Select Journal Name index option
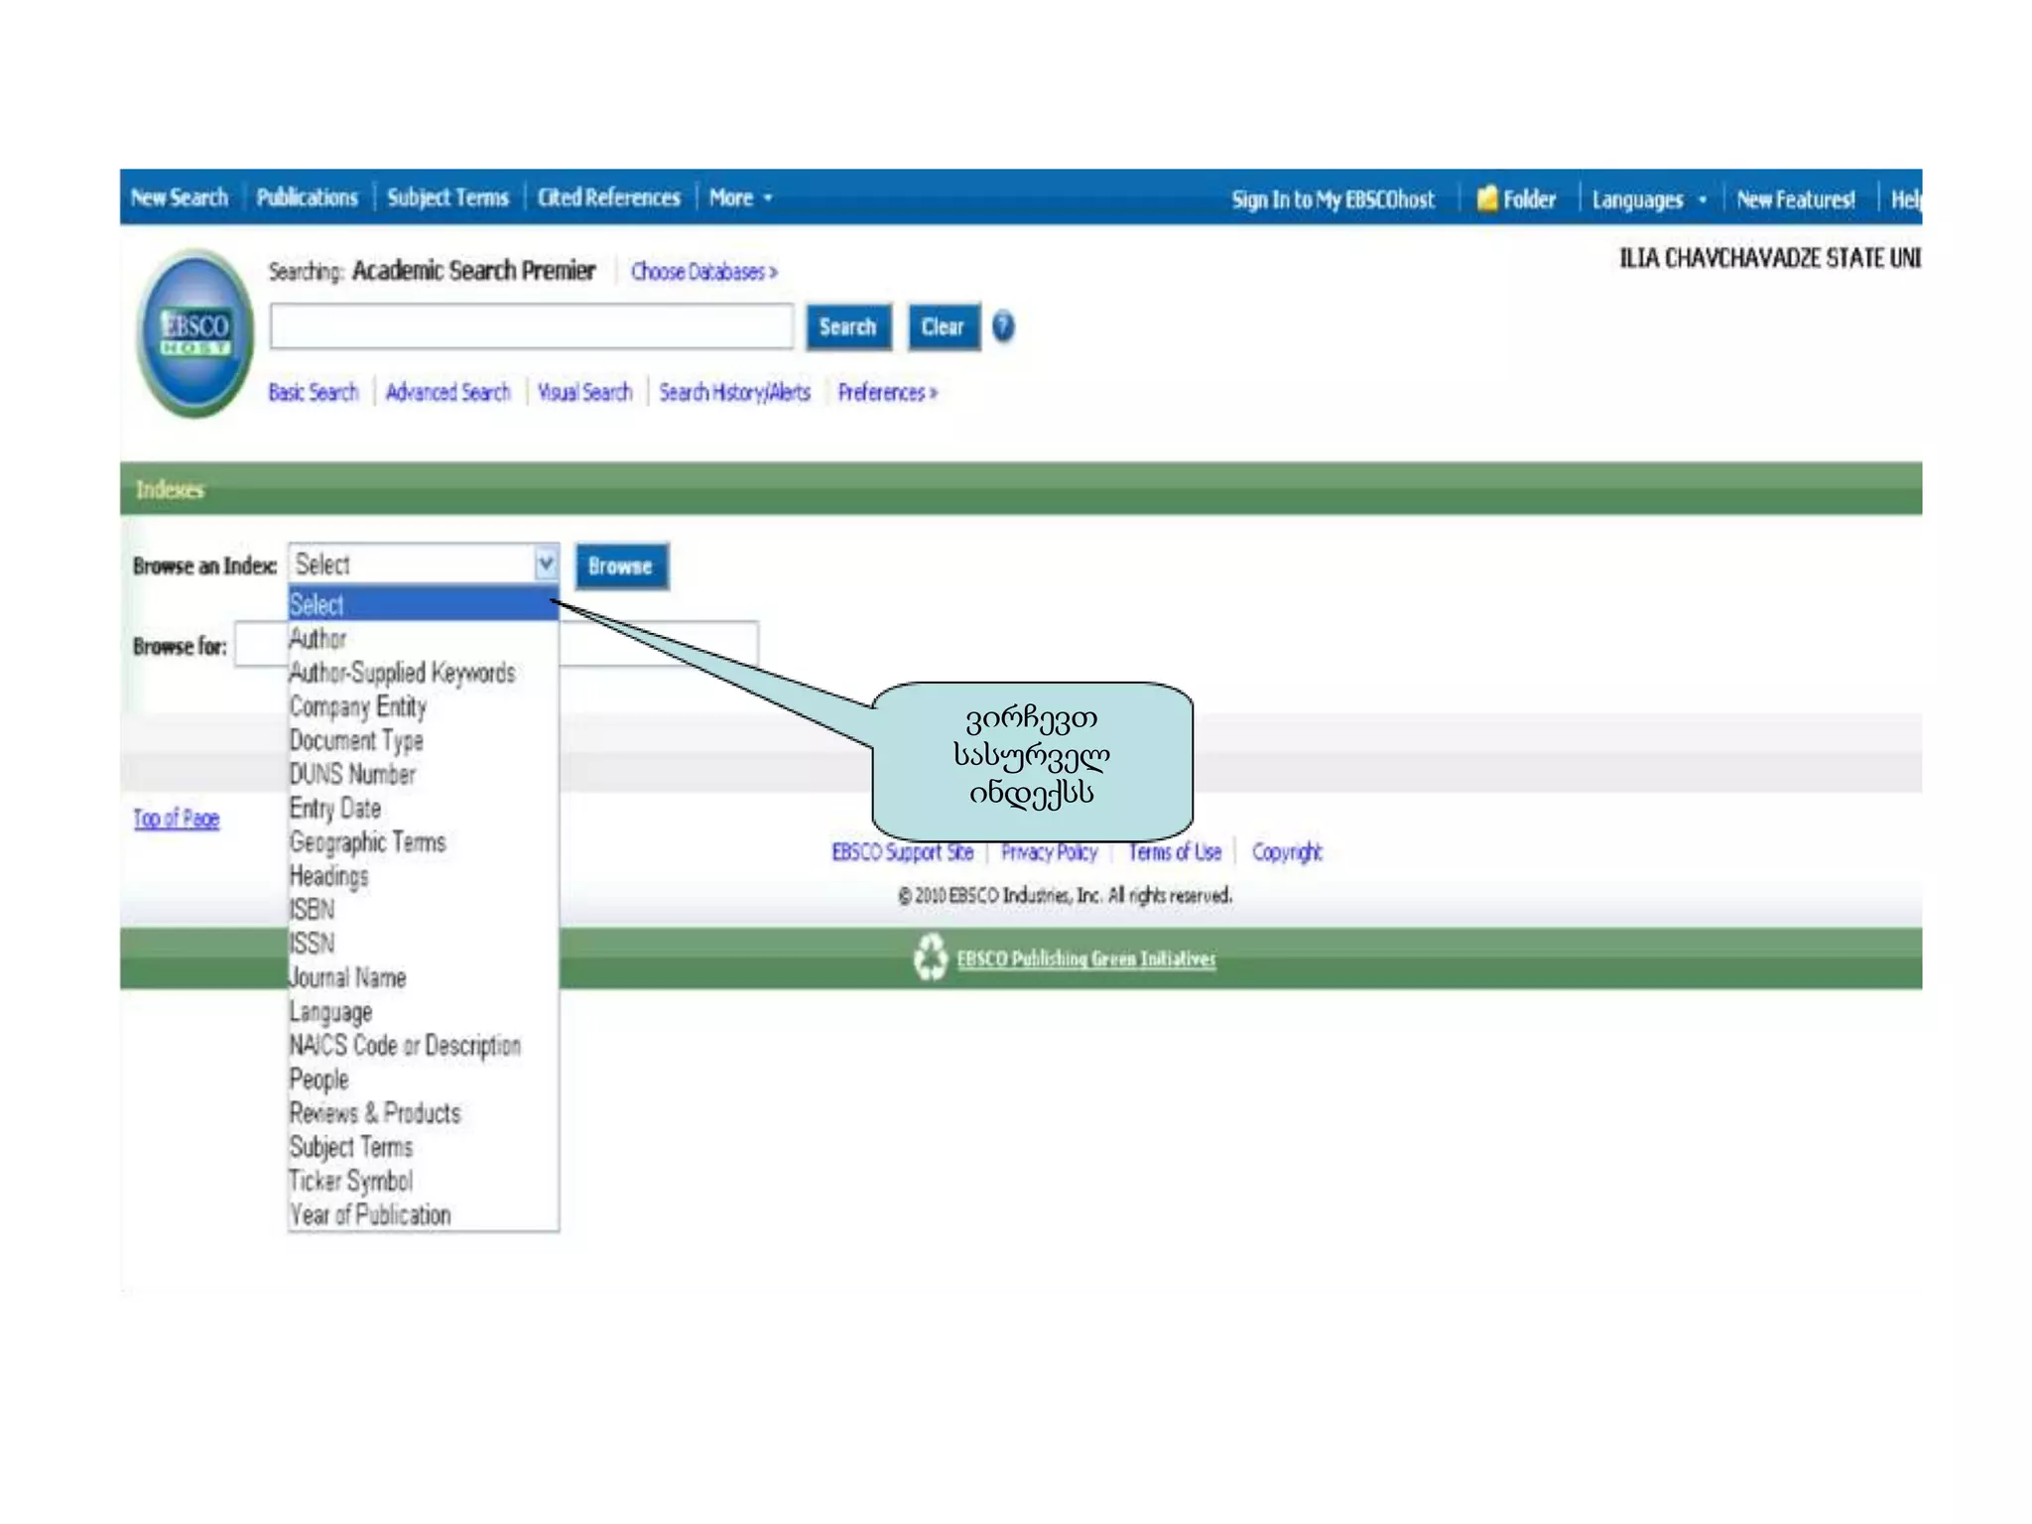The width and height of the screenshot is (2032, 1524). point(347,978)
